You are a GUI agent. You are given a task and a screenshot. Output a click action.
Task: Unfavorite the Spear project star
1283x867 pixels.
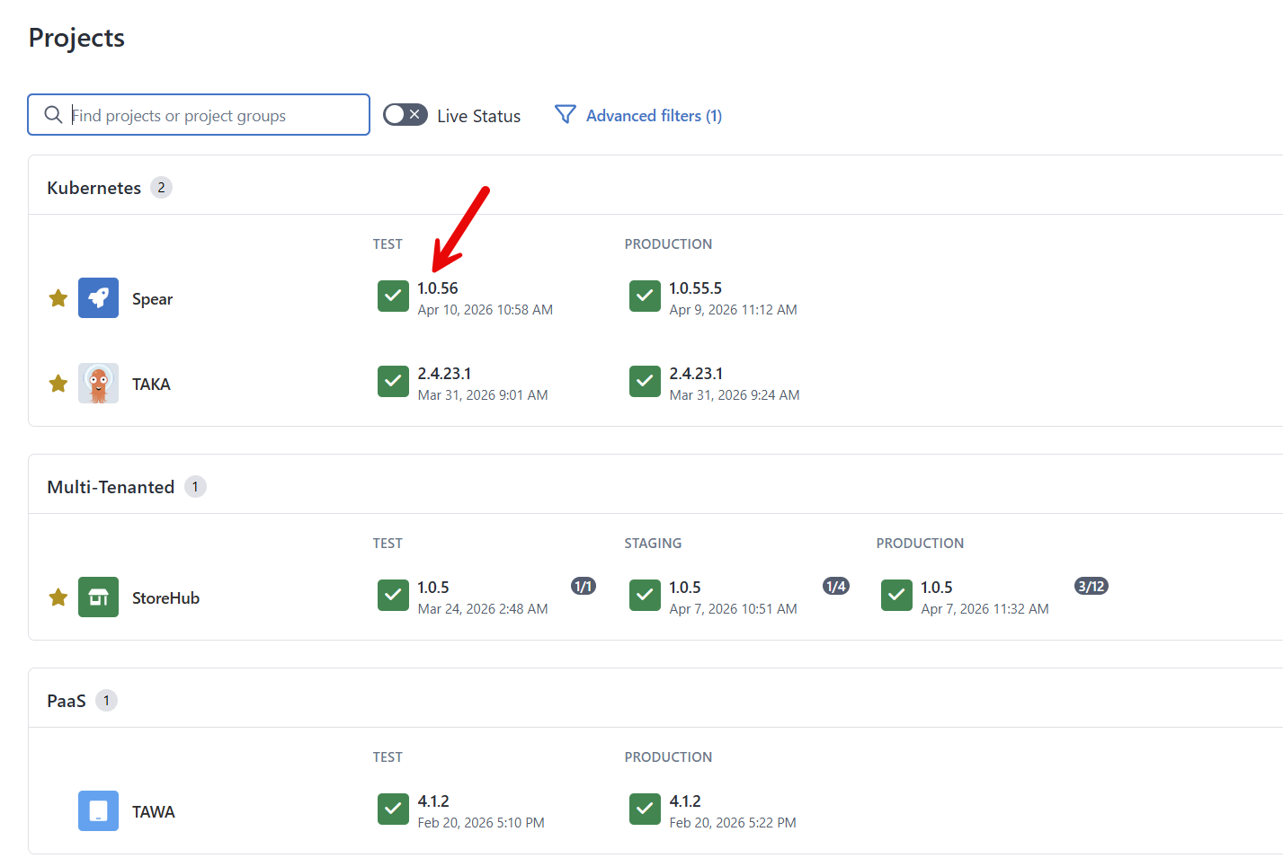pos(58,297)
